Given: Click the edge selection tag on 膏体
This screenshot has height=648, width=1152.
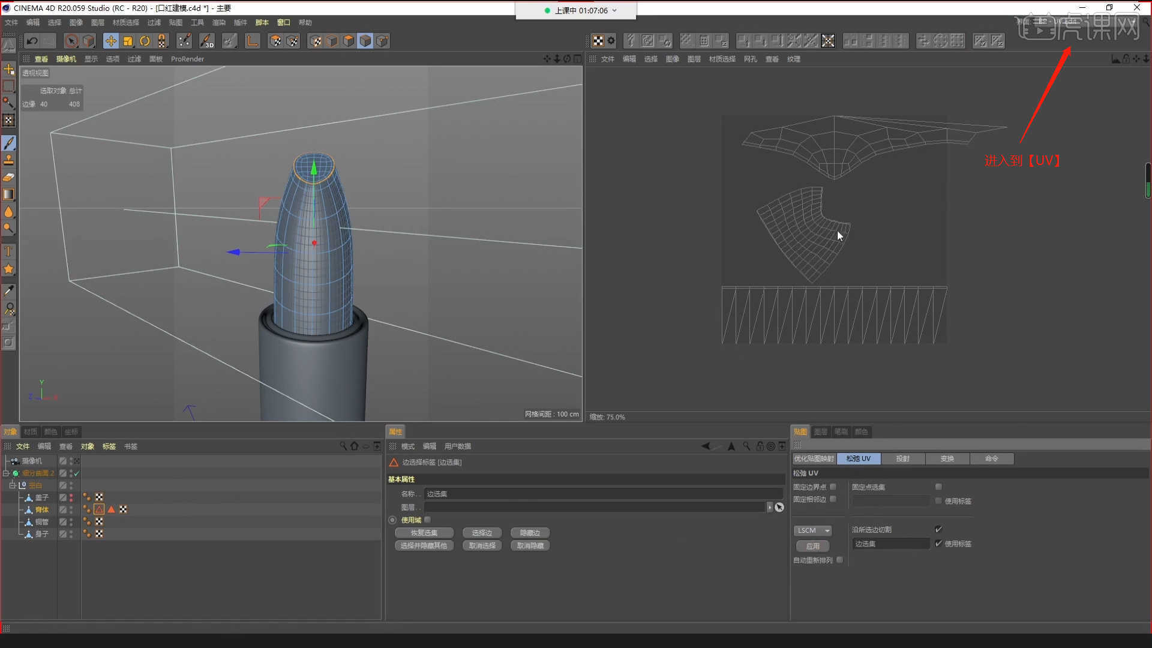Looking at the screenshot, I should point(99,509).
